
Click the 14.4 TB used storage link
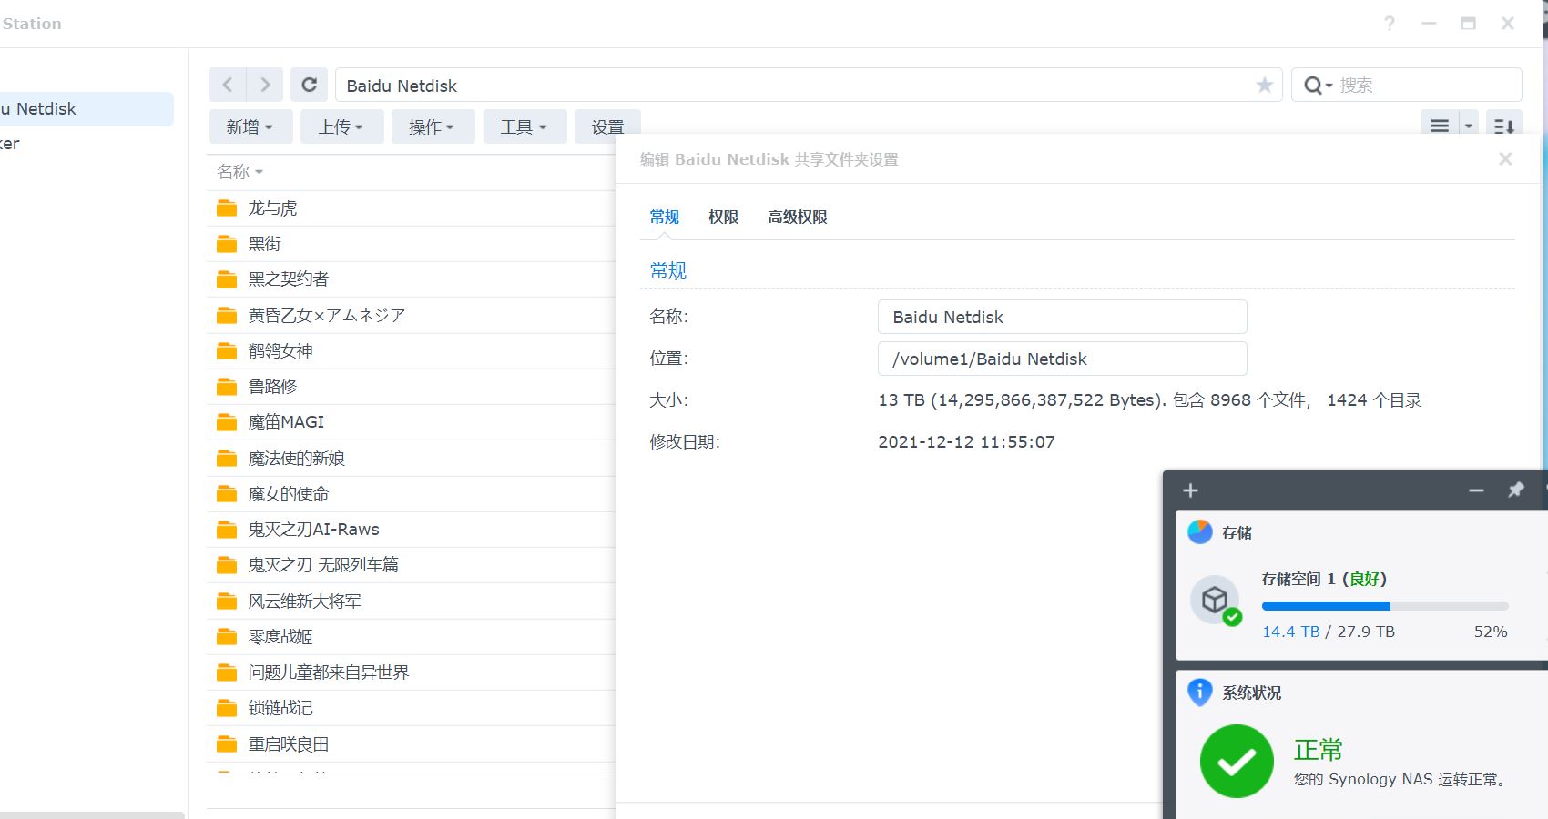1290,632
